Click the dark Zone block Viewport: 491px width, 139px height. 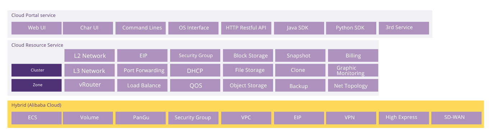37,85
